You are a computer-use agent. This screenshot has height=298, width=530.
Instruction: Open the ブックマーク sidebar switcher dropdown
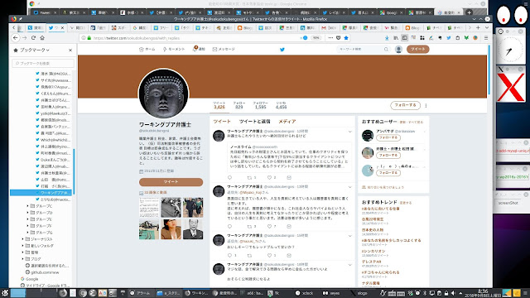[x=31, y=50]
